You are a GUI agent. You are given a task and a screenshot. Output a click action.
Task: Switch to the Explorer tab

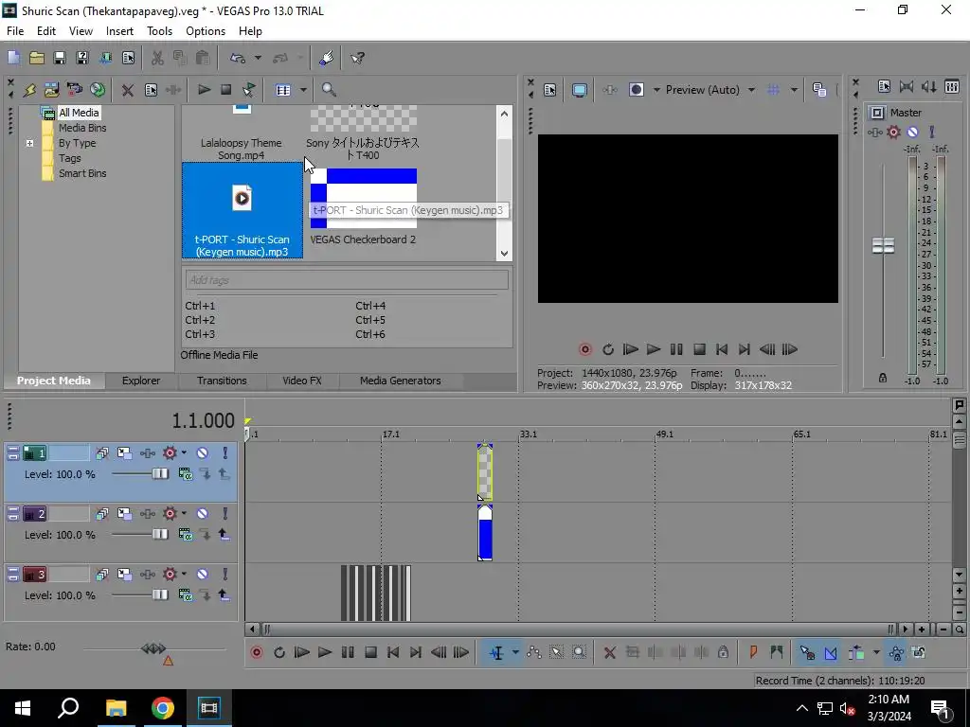pos(141,381)
